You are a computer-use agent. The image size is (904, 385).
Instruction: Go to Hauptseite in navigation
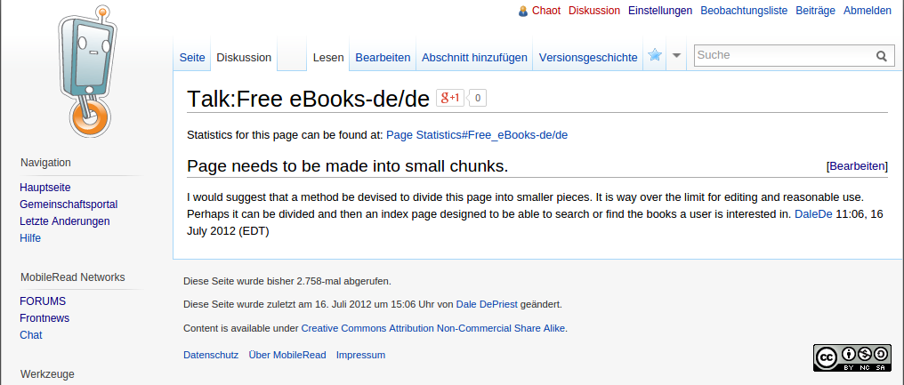click(45, 188)
